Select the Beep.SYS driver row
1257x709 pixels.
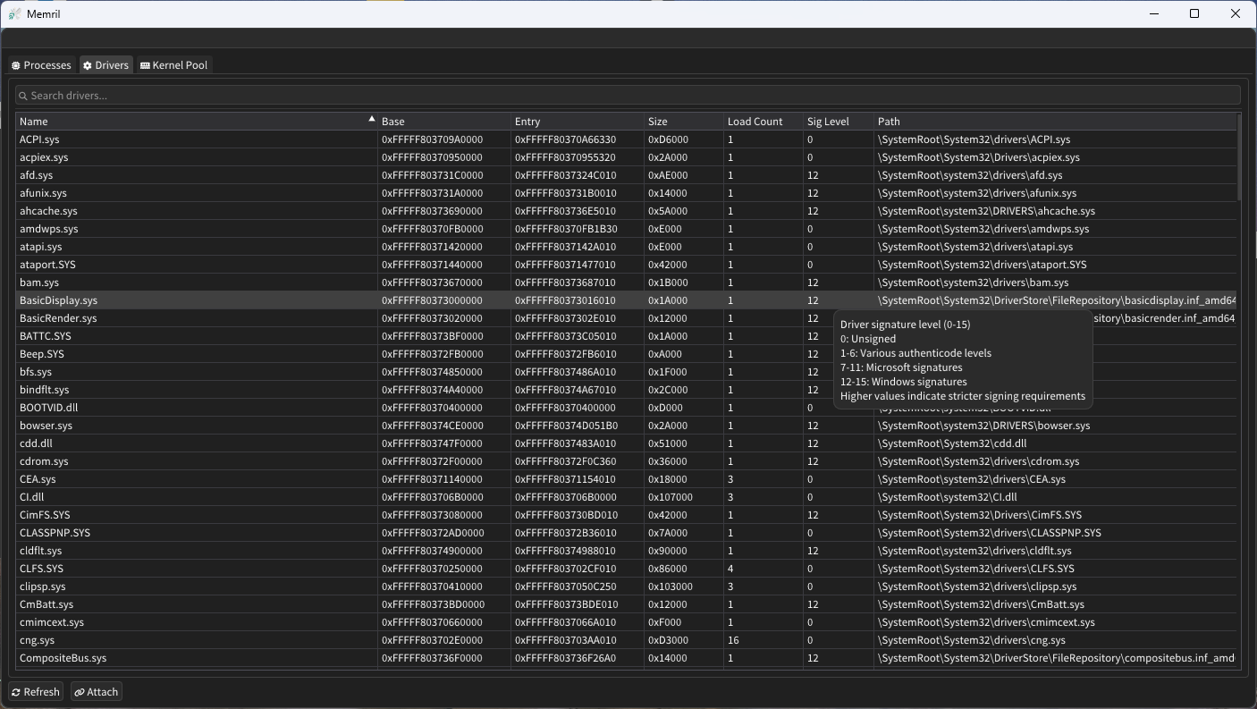click(626, 354)
